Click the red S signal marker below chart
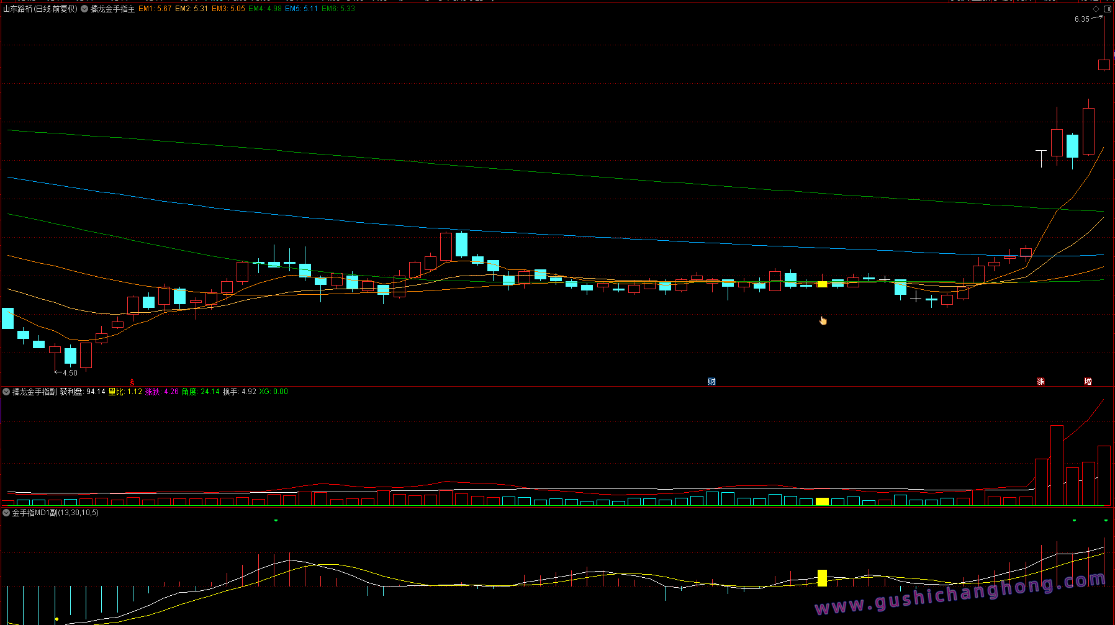The height and width of the screenshot is (625, 1115). [x=132, y=382]
